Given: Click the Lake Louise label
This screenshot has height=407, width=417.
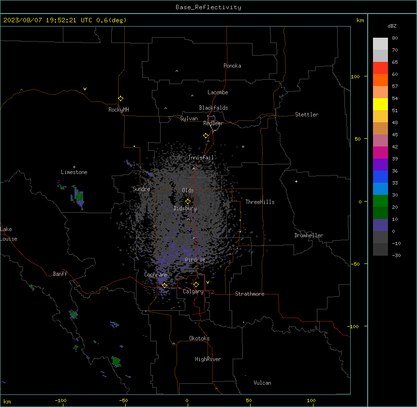Looking at the screenshot, I should (9, 234).
